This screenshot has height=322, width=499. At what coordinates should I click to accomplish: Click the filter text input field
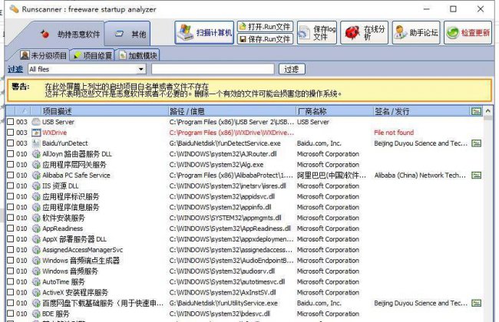click(x=213, y=69)
